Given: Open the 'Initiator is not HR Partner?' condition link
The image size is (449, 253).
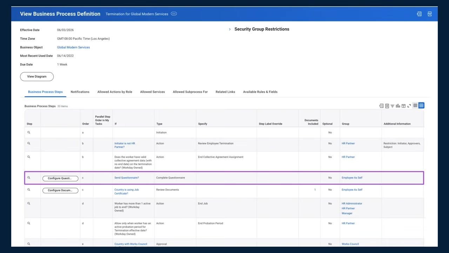Looking at the screenshot, I should [125, 145].
